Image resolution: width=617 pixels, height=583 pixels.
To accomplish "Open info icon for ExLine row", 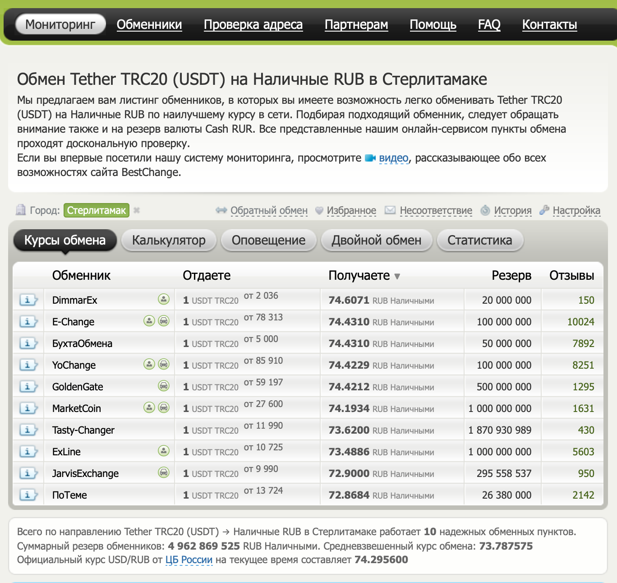I will coord(28,451).
